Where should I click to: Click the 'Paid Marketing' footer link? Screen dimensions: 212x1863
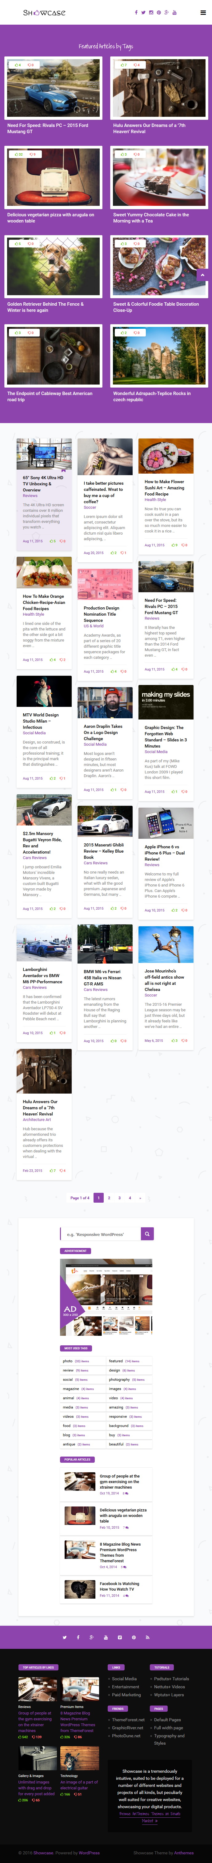pos(126,1694)
